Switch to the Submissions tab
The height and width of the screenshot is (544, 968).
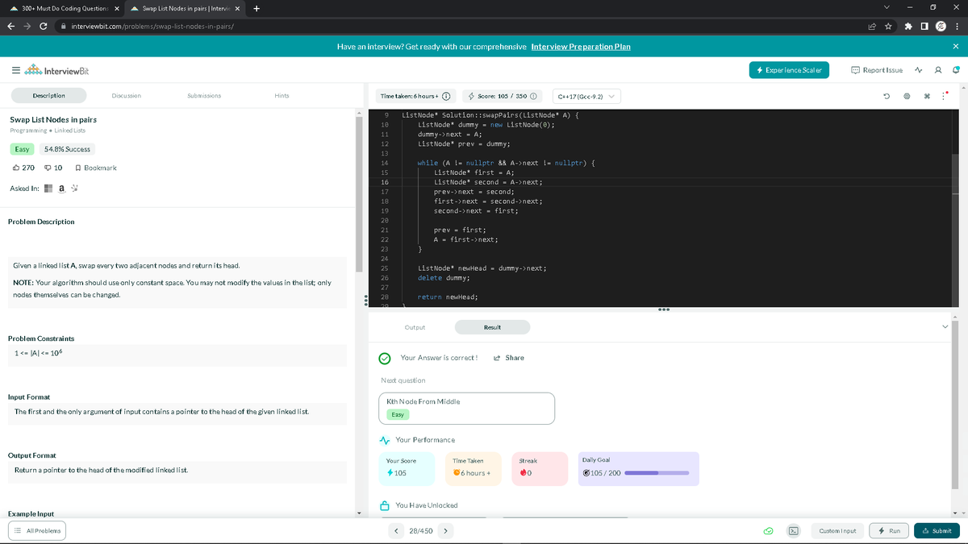[x=204, y=96]
